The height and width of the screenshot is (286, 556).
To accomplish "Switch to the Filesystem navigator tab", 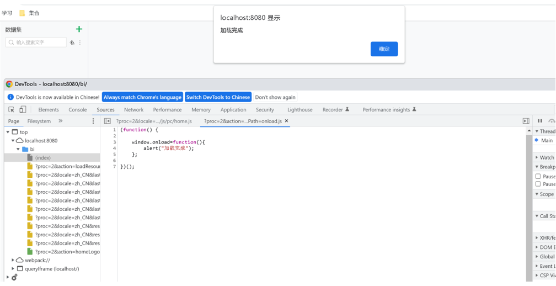I will click(39, 121).
